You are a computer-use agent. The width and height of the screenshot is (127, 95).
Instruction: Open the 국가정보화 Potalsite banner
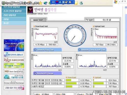click(x=14, y=66)
